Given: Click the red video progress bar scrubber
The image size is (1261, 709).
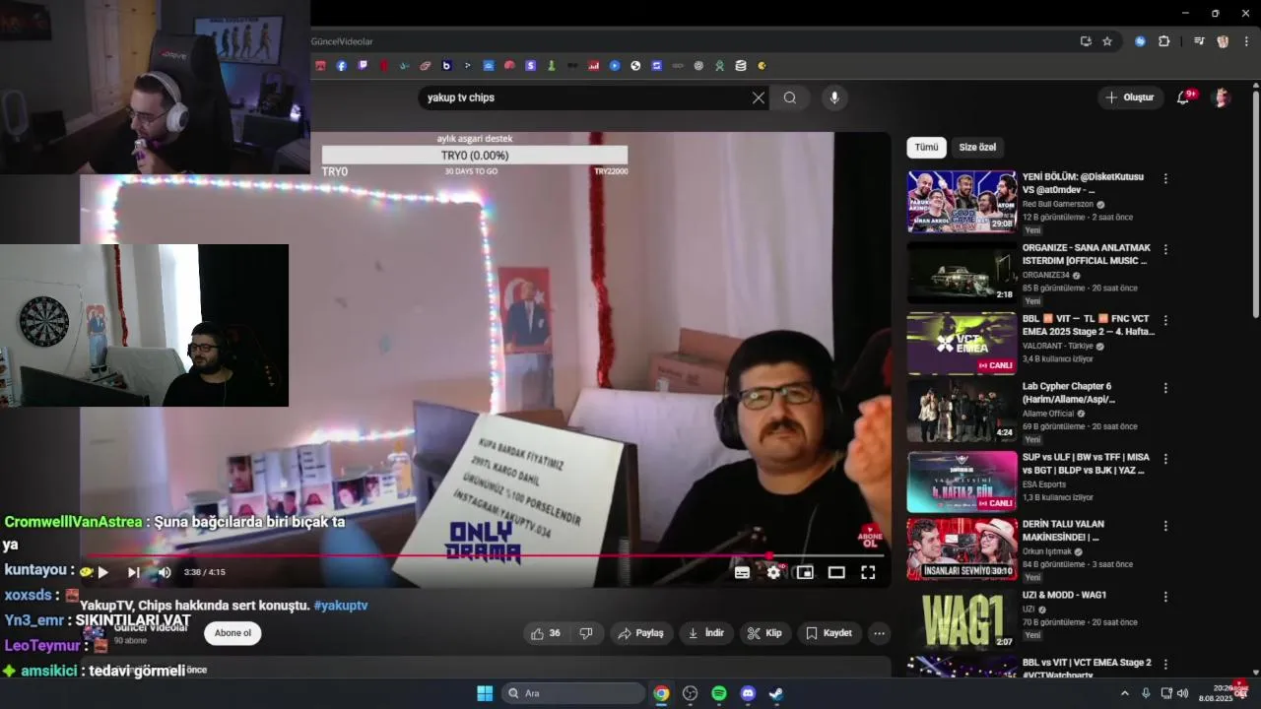Looking at the screenshot, I should pos(769,555).
